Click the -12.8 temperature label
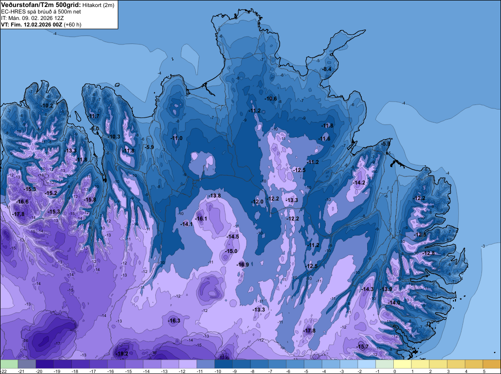The width and height of the screenshot is (501, 374). click(x=428, y=253)
